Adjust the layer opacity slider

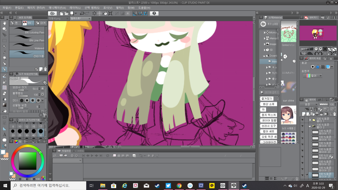pyautogui.click(x=323, y=104)
